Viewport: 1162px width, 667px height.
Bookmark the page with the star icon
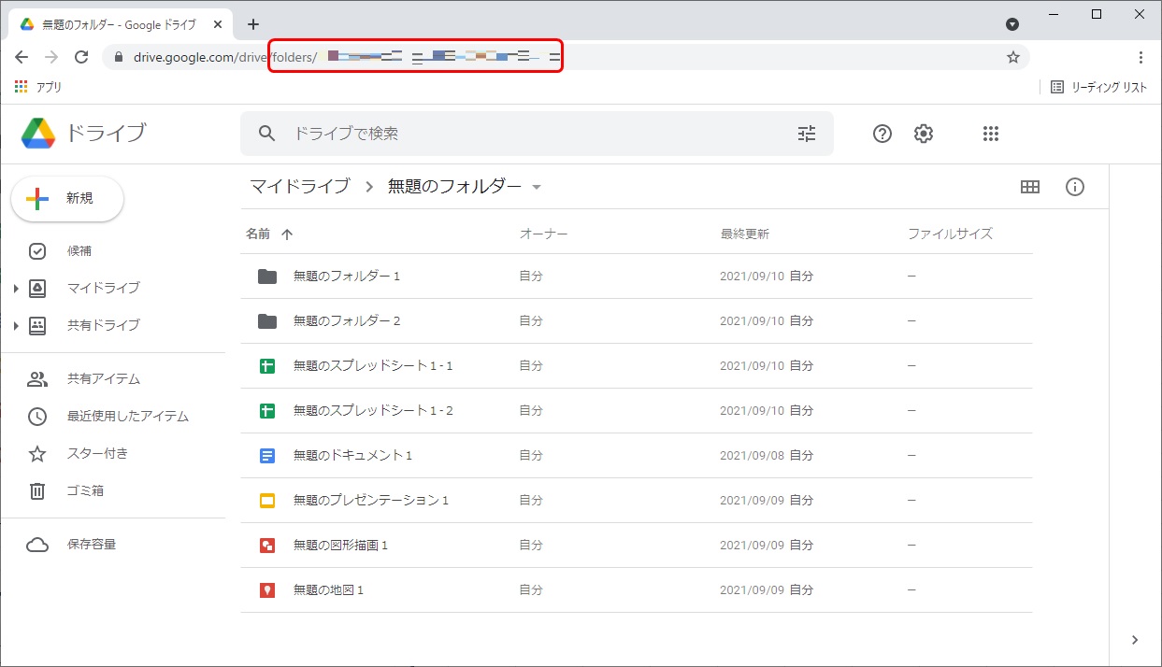[x=1012, y=57]
